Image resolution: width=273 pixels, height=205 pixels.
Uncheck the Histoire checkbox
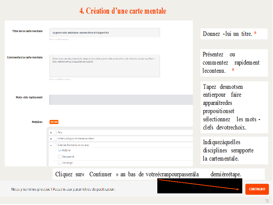pos(60,151)
